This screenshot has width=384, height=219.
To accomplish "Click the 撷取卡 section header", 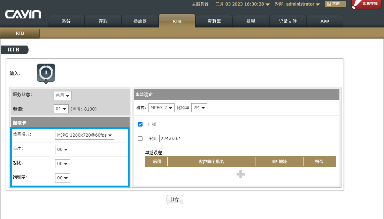I will pos(70,122).
